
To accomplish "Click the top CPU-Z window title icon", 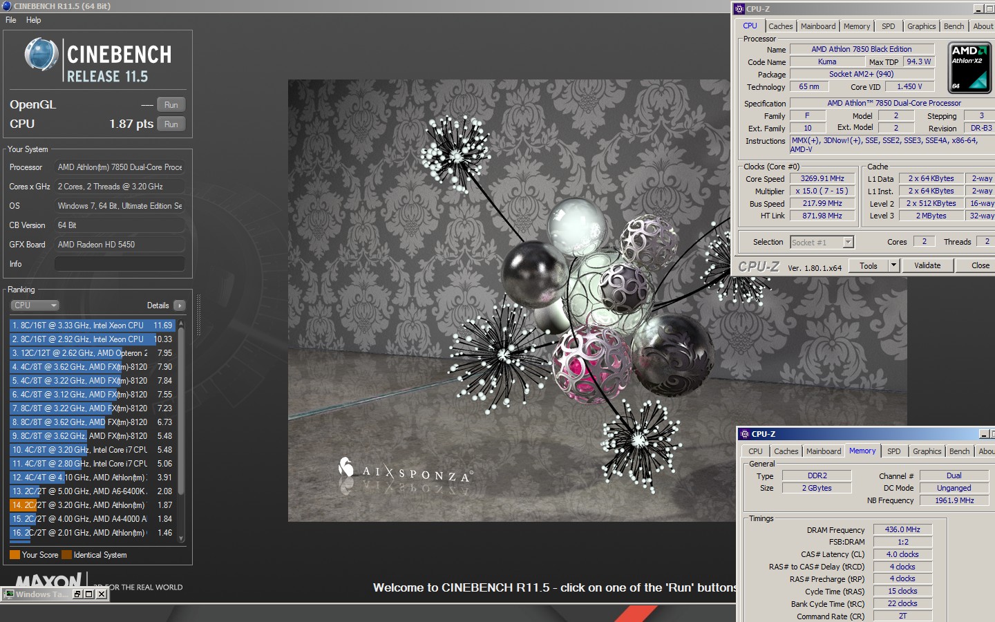I will (739, 9).
